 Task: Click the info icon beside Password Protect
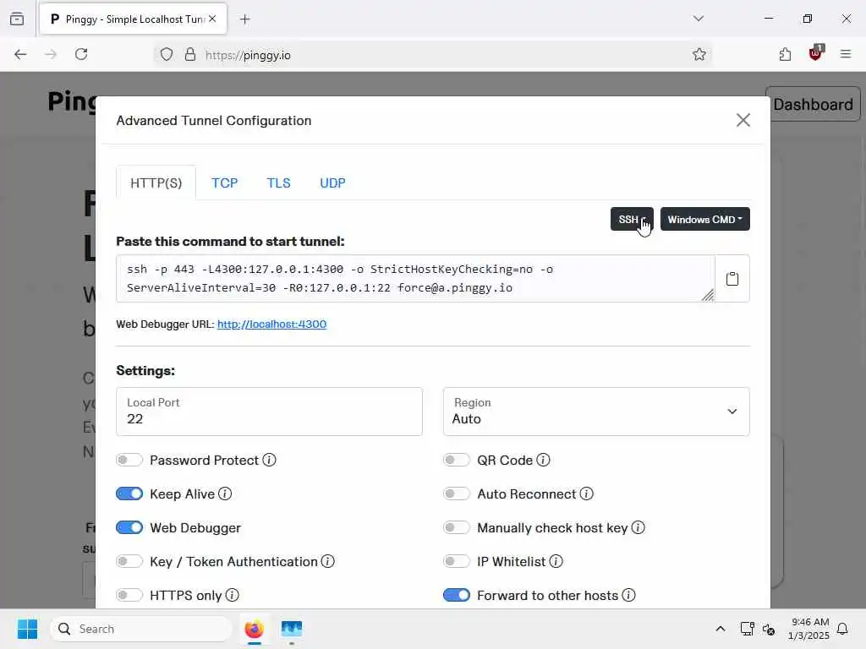pyautogui.click(x=269, y=460)
